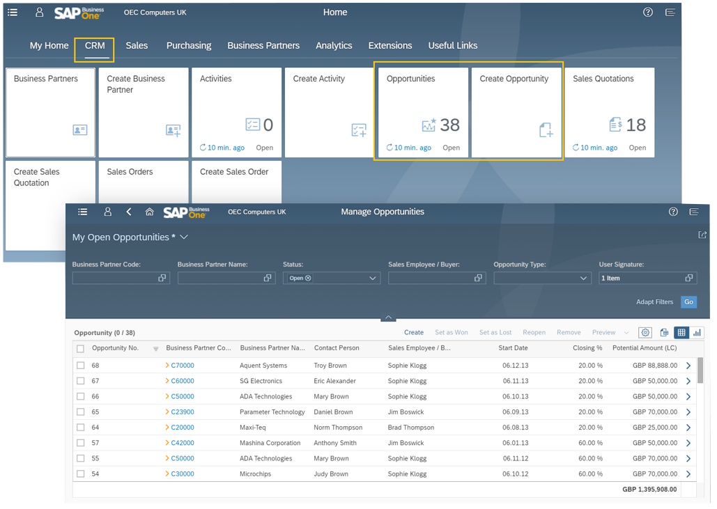Open value help for User Signature
Screen dimensions: 717x509
tap(689, 278)
